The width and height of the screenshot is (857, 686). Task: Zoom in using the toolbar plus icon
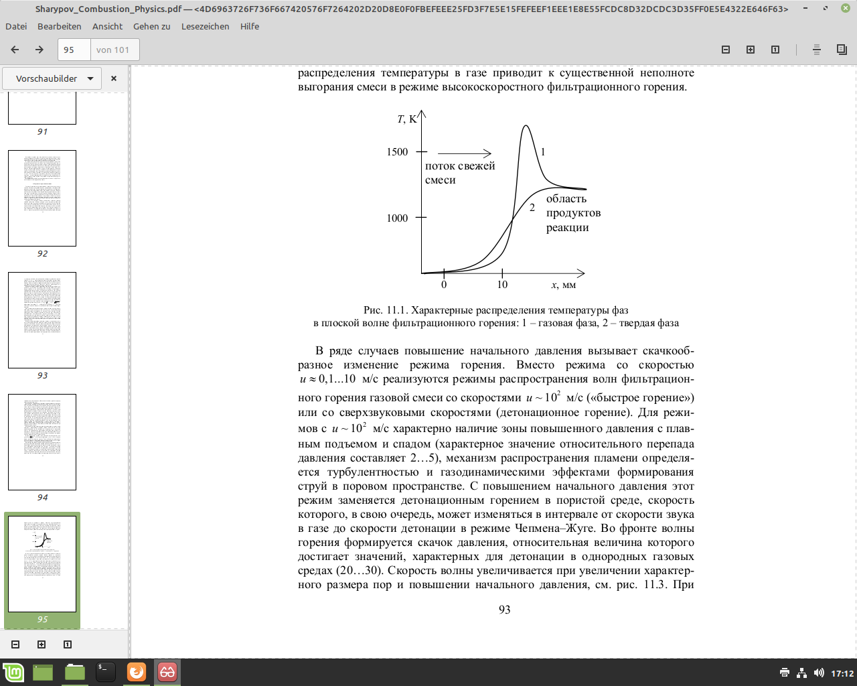click(x=751, y=50)
